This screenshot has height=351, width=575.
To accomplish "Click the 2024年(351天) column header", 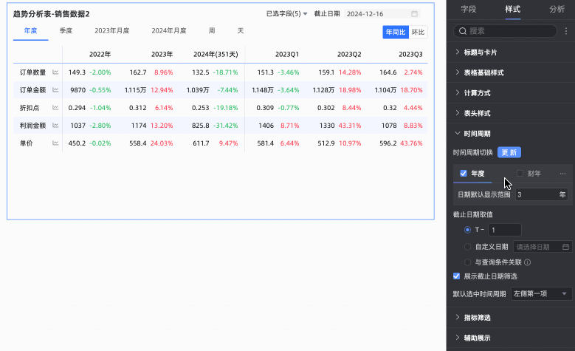I will tap(216, 55).
